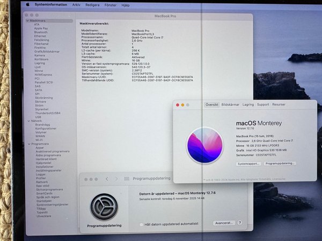
Task: Click the Modellidentifierare value MacBookPro13,3
Action: pos(143,34)
